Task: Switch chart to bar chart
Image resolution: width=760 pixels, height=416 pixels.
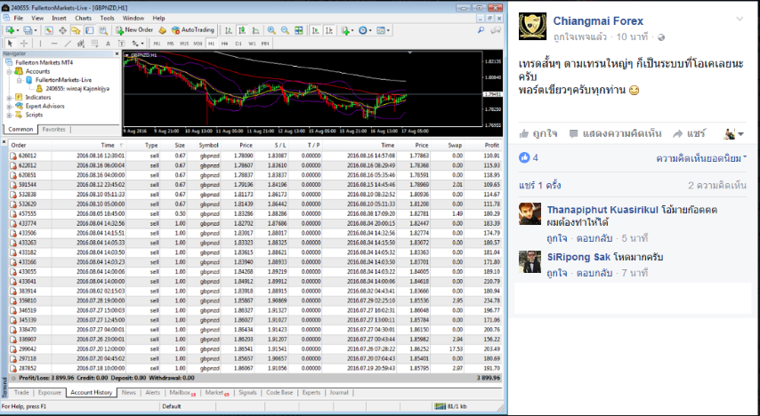Action: (x=229, y=30)
